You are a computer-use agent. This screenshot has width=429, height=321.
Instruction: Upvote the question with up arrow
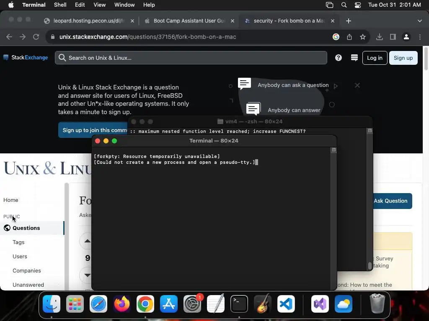[87, 241]
